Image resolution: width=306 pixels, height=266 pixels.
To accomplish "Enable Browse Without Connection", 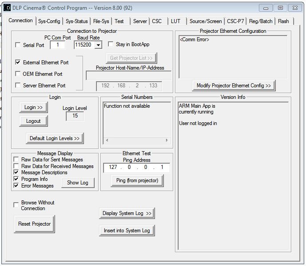I will coord(16,205).
